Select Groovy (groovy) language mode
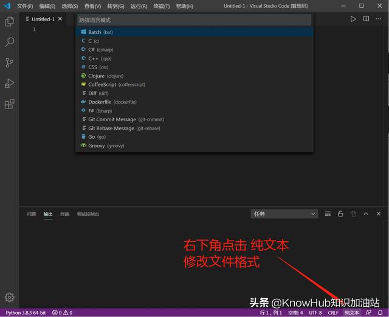389x317 pixels. click(194, 145)
